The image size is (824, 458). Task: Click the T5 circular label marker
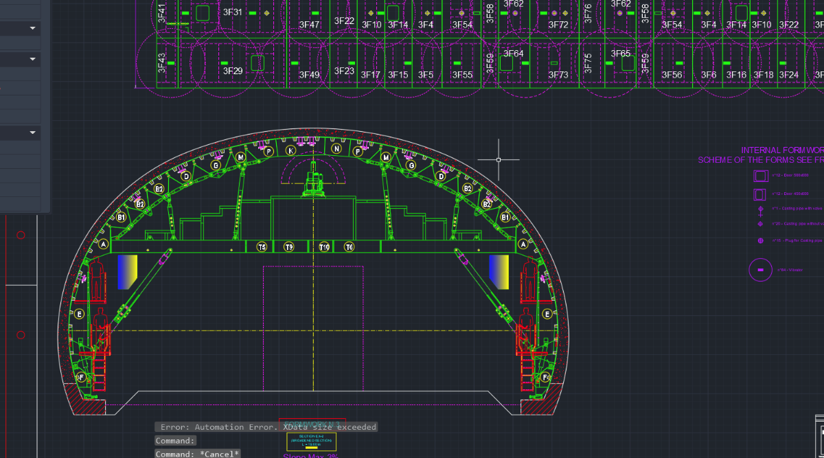click(262, 247)
